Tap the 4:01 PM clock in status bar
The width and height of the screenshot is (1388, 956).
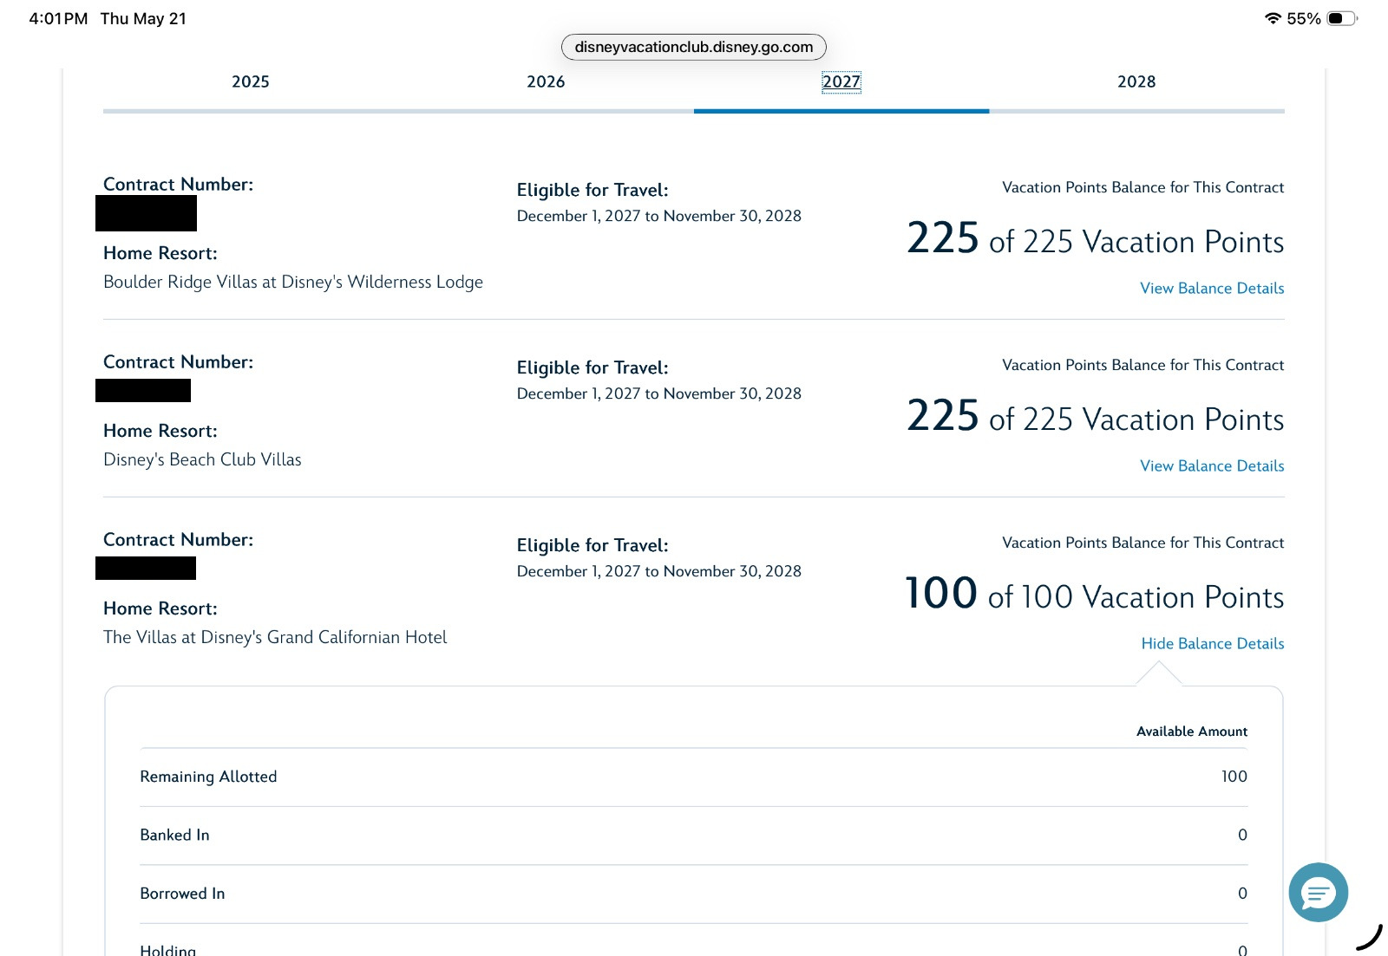pyautogui.click(x=58, y=18)
